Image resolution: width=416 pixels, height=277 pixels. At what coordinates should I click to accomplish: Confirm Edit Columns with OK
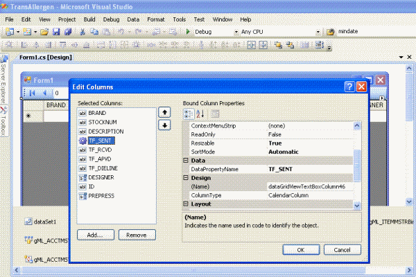301,250
